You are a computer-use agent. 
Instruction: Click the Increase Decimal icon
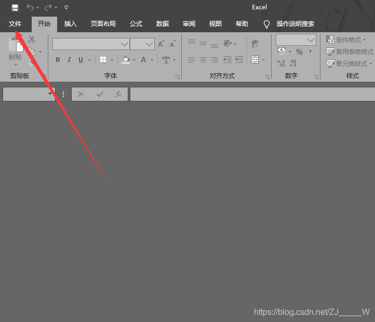tap(282, 63)
